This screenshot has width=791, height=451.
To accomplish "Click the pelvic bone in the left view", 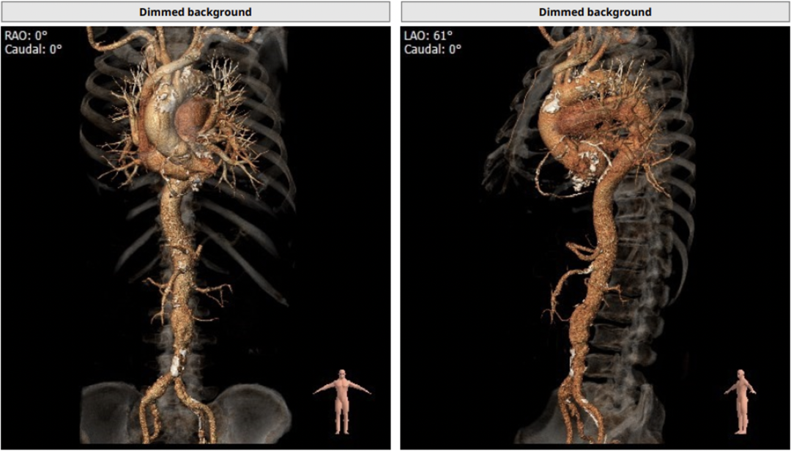I will coord(249,406).
